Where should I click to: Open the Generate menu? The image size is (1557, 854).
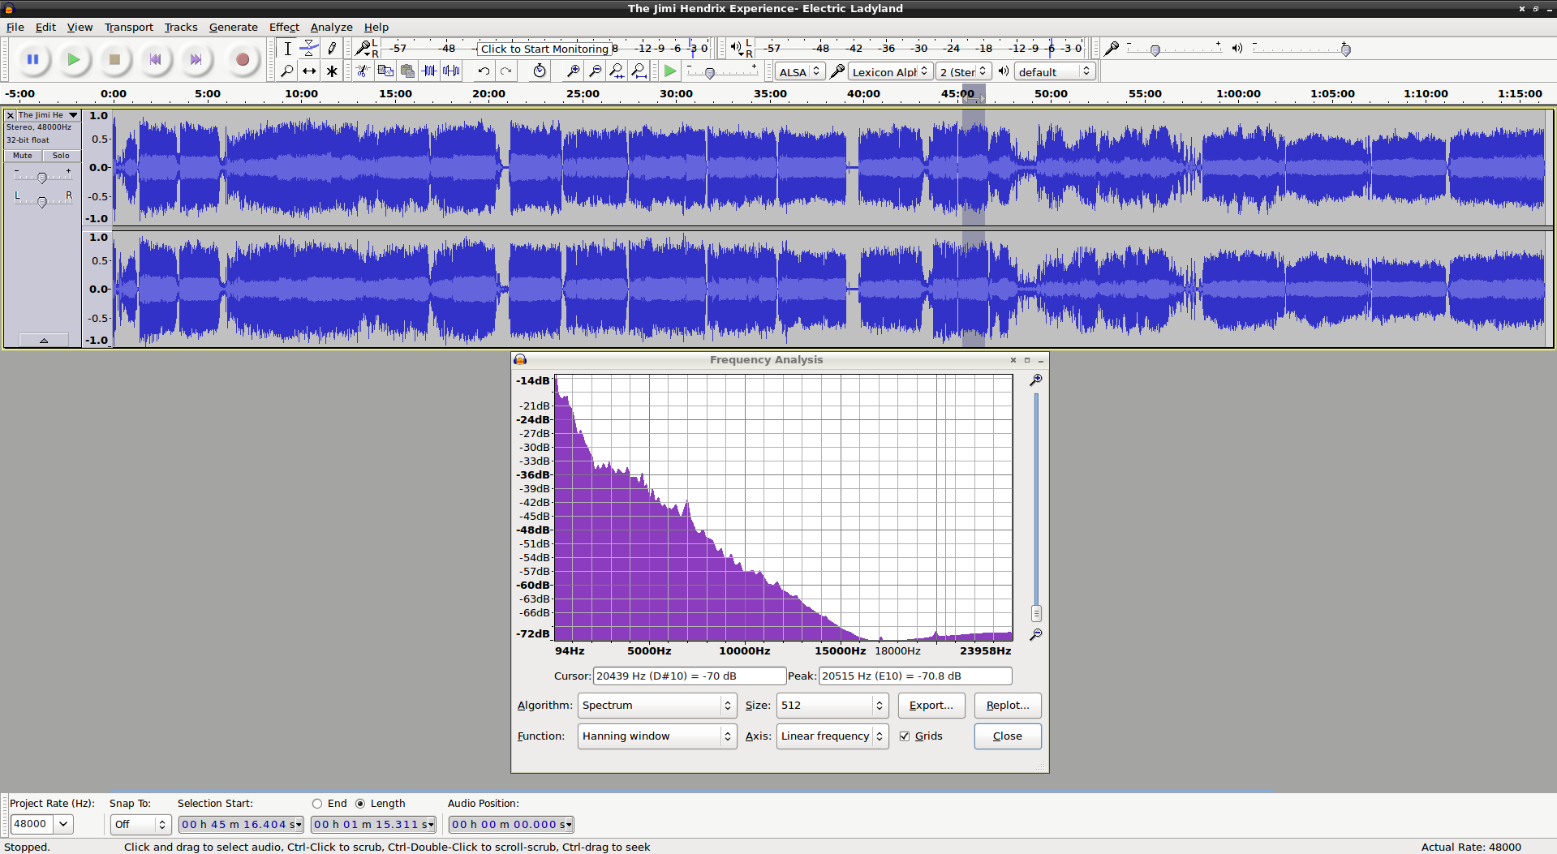click(x=233, y=27)
